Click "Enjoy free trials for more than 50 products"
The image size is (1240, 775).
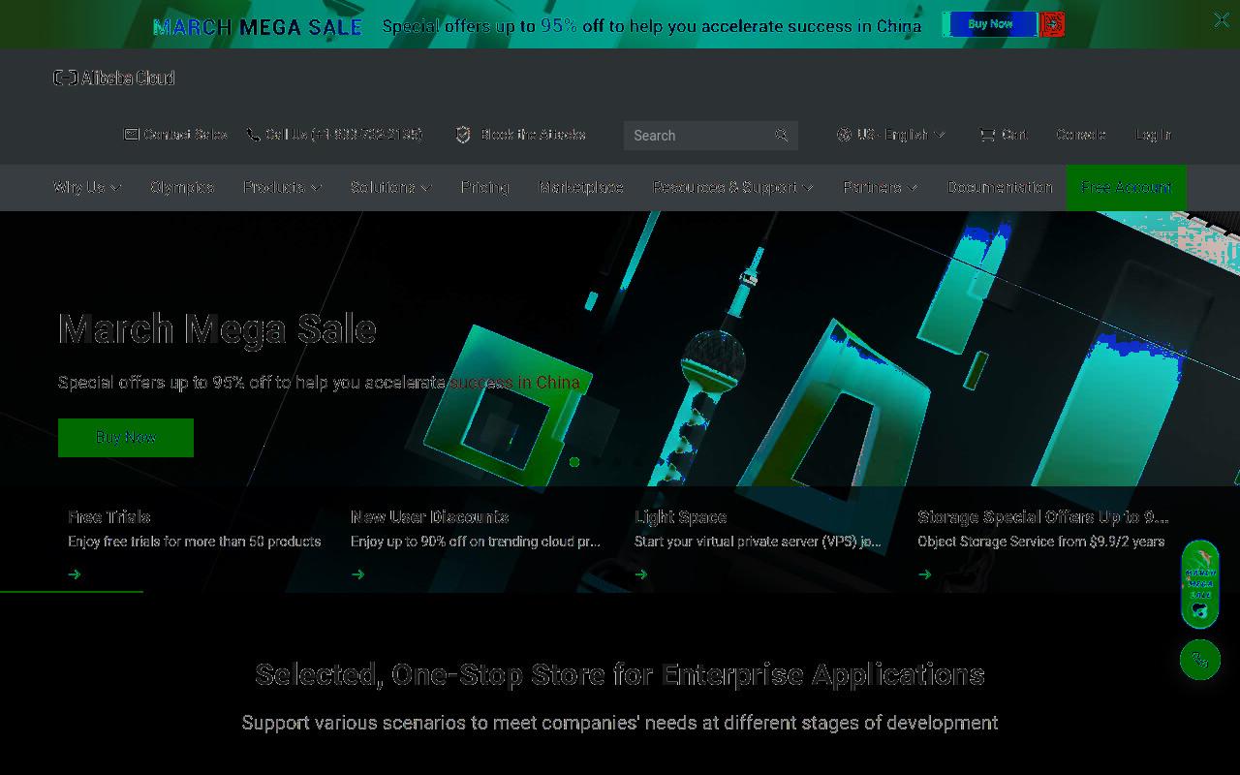[195, 542]
